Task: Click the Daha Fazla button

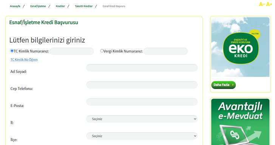Action: click(224, 85)
